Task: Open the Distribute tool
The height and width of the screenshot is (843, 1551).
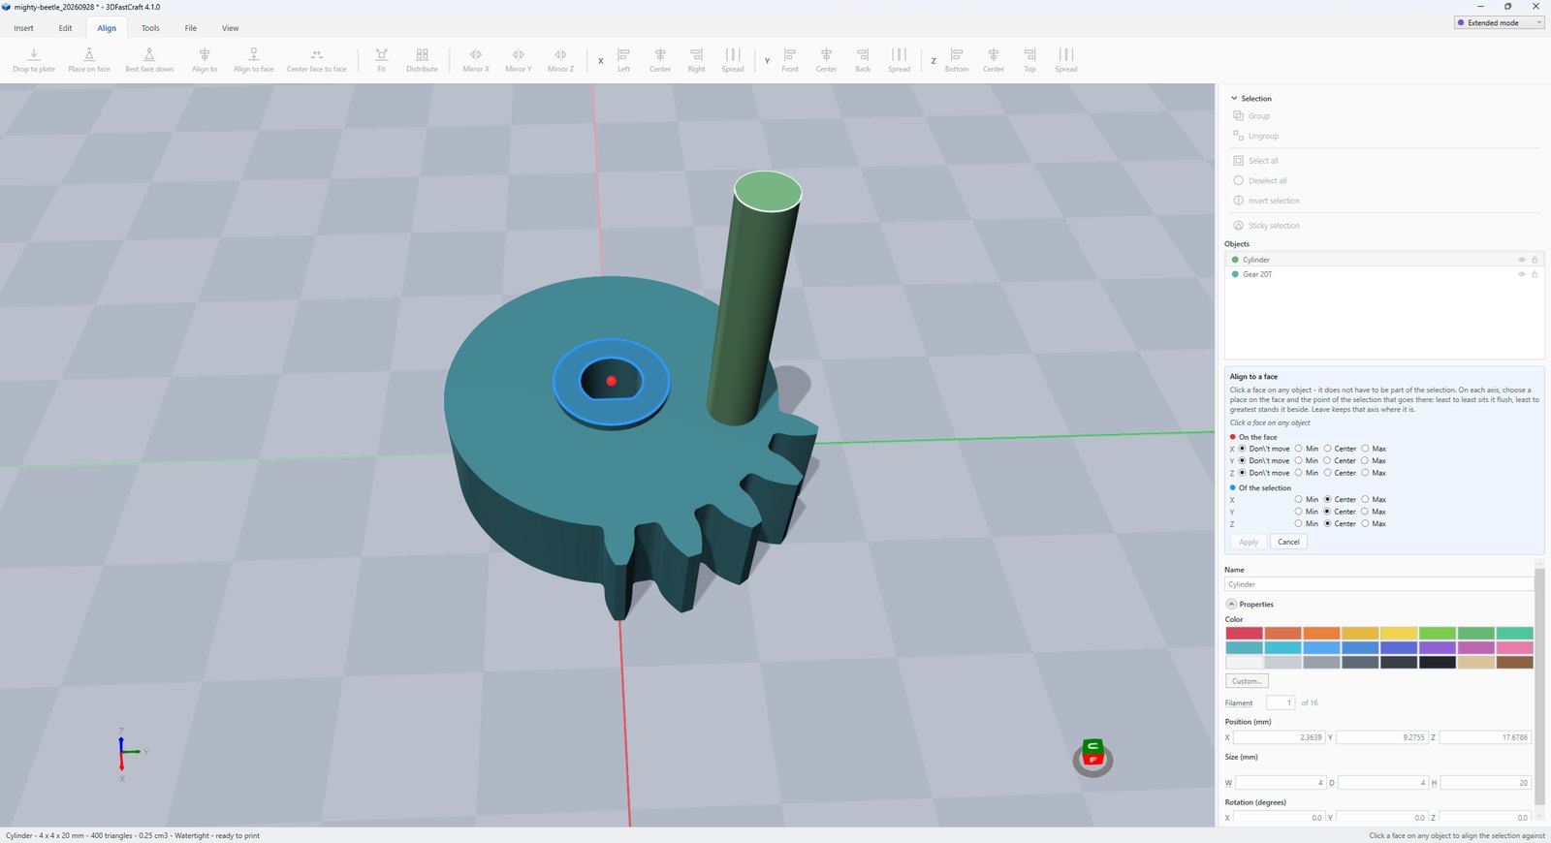Action: 422,60
